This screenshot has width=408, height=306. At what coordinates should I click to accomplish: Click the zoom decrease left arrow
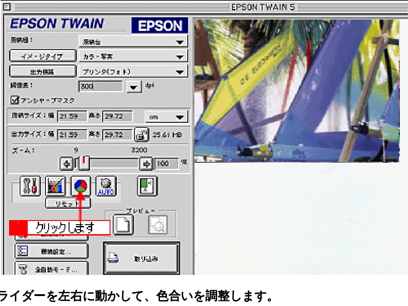tap(66, 164)
